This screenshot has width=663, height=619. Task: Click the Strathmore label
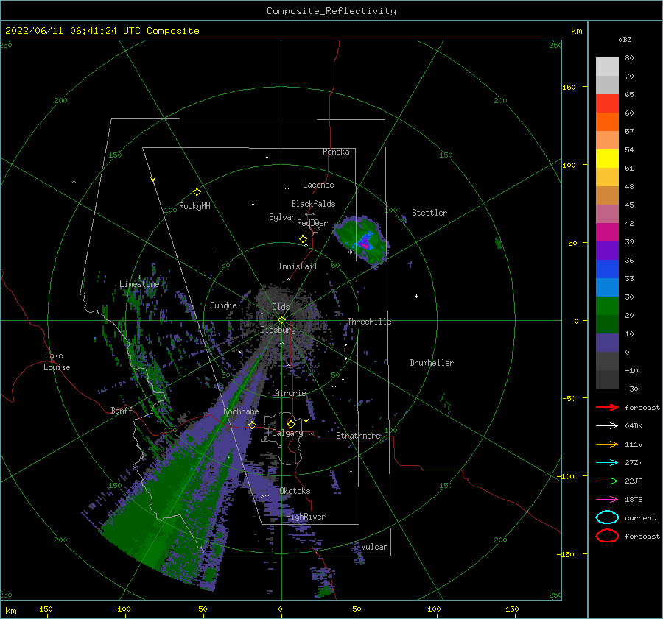click(x=359, y=436)
